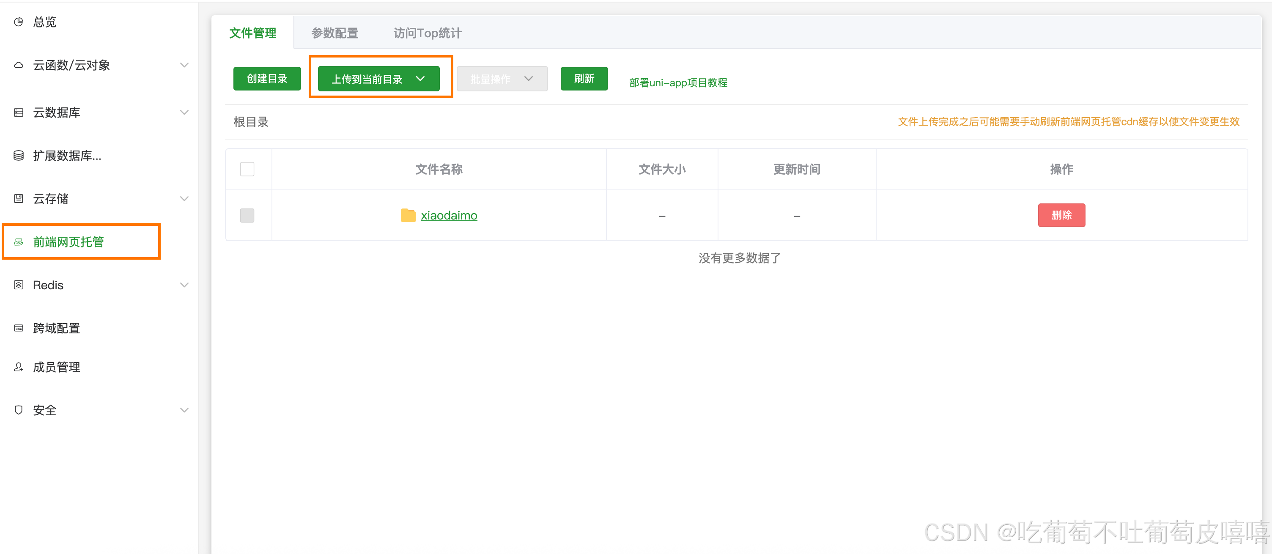Open the xiaodaimo folder
The width and height of the screenshot is (1272, 554).
tap(450, 215)
